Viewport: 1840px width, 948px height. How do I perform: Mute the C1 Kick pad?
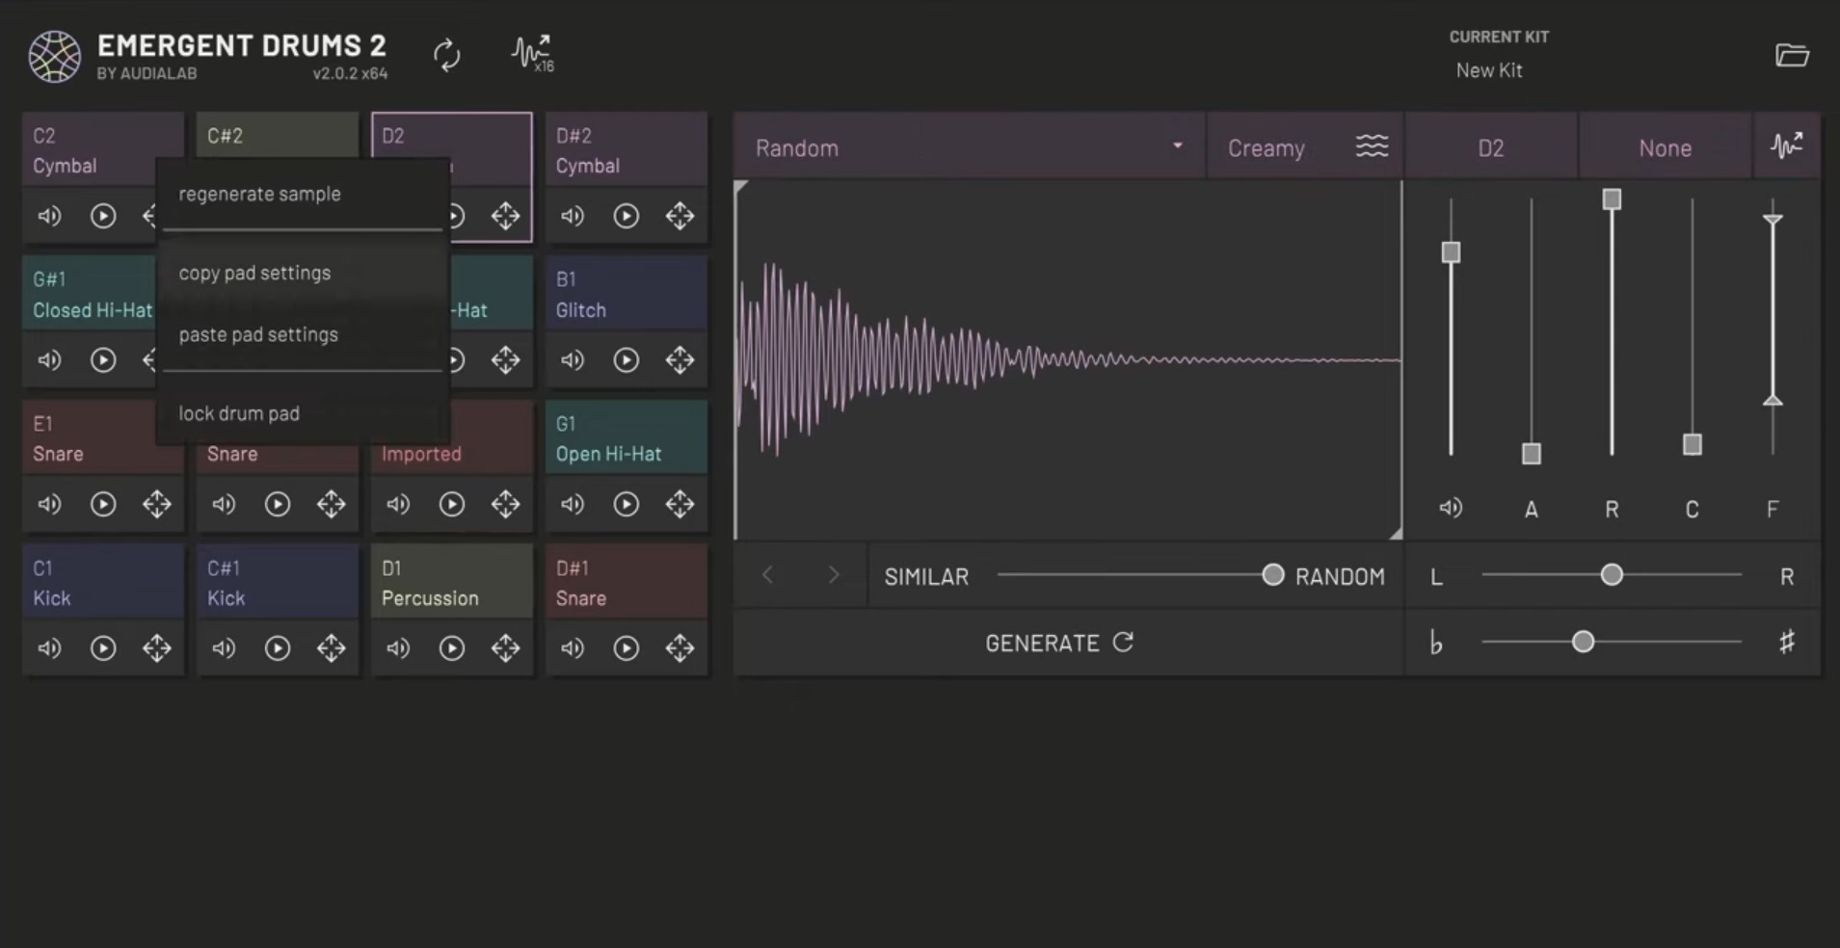pyautogui.click(x=49, y=648)
